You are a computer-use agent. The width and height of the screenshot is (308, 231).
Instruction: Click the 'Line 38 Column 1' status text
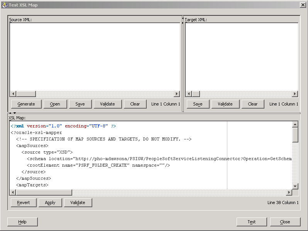(x=283, y=203)
